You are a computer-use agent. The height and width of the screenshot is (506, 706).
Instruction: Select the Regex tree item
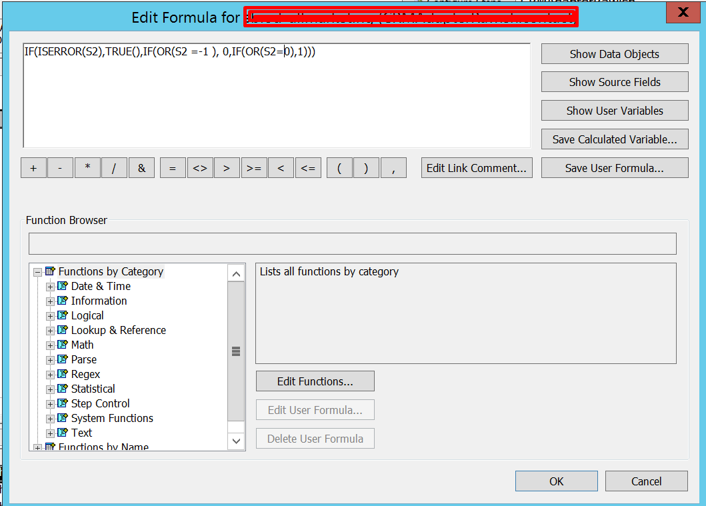(85, 375)
